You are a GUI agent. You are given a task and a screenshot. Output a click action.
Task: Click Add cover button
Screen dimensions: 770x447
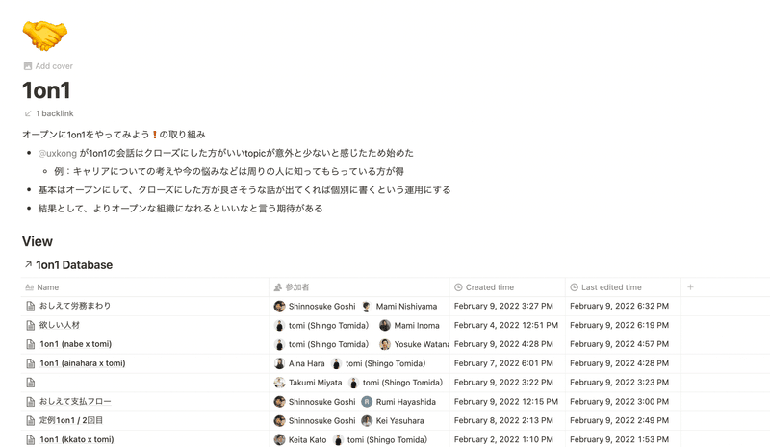point(48,66)
